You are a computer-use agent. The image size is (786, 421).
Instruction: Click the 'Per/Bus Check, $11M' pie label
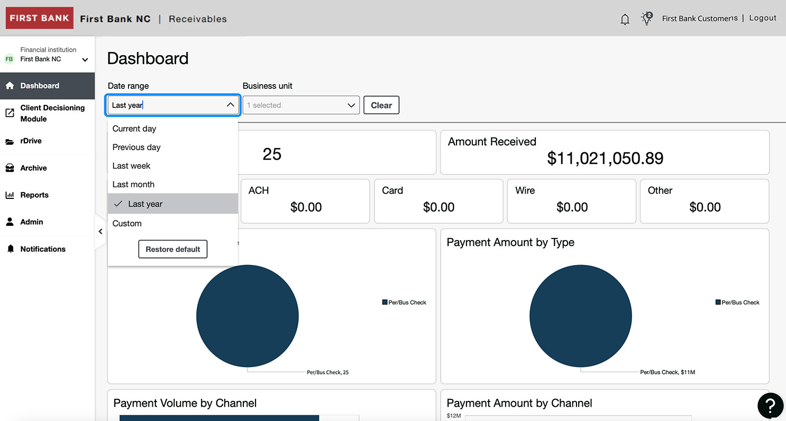pyautogui.click(x=668, y=372)
